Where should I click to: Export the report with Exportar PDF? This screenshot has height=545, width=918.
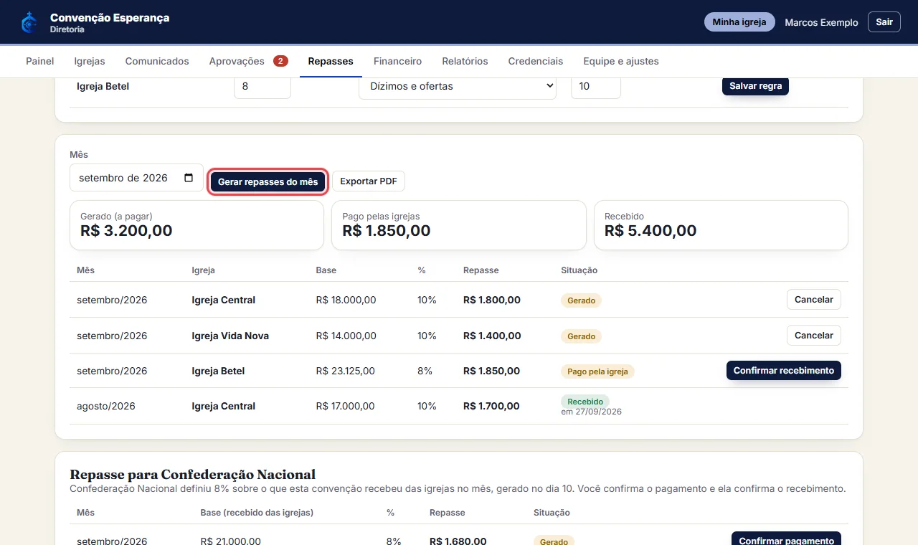tap(369, 181)
